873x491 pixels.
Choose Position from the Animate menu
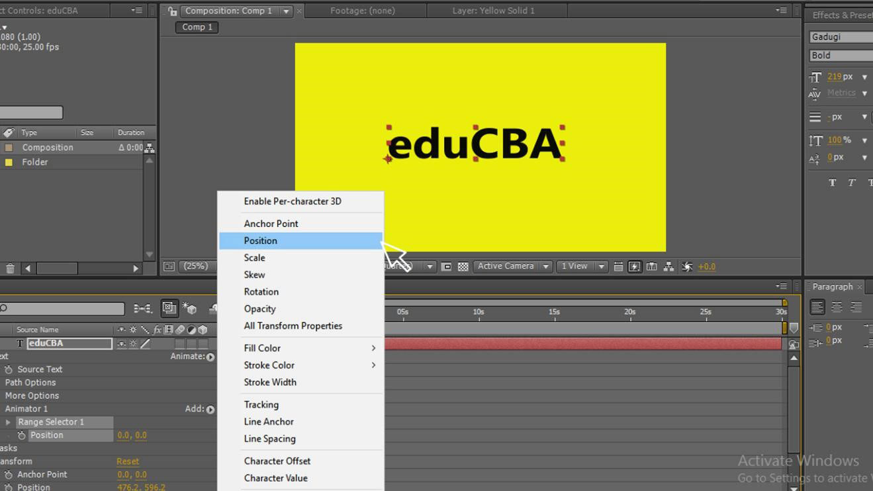(301, 241)
